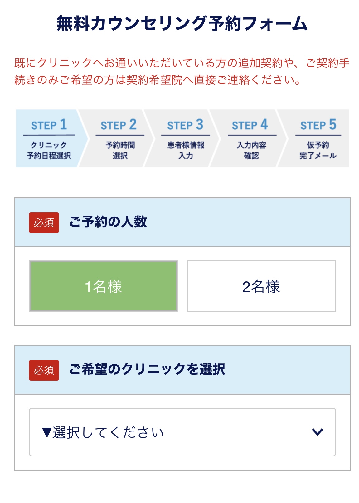
Task: Click the STEP 3 患者様情報入力 step
Action: click(186, 138)
